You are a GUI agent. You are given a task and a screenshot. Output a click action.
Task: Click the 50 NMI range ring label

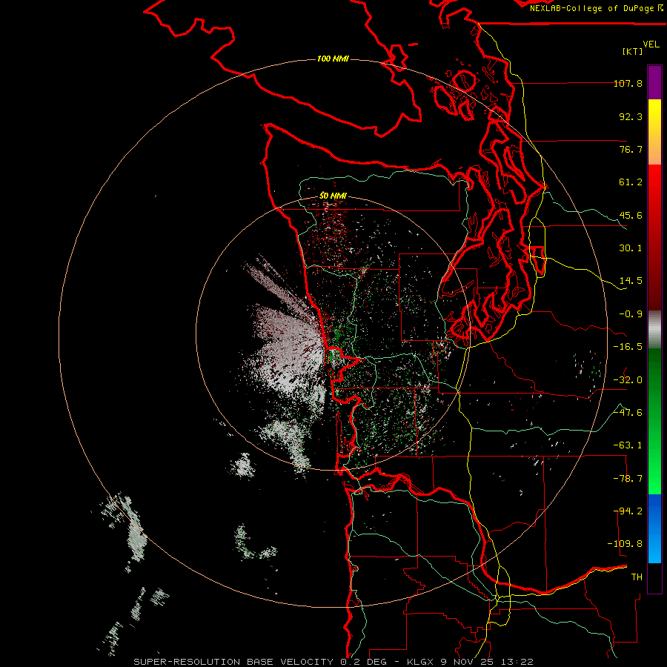coord(333,196)
